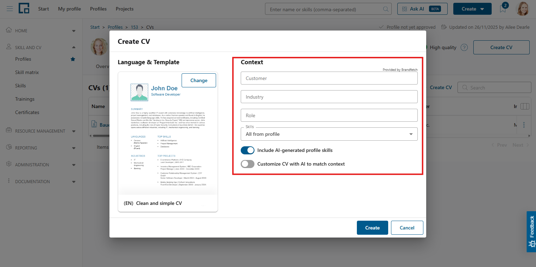
Task: Click the star icon beside sidebar Profiles
Action: click(73, 59)
